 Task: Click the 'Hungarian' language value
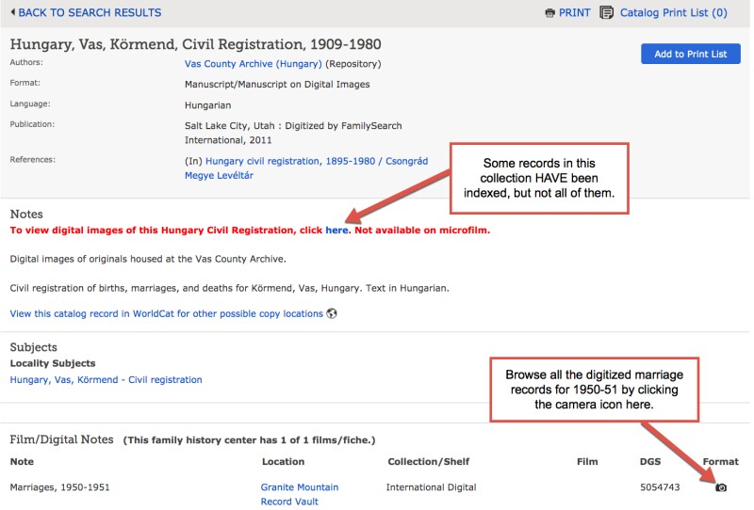[207, 105]
